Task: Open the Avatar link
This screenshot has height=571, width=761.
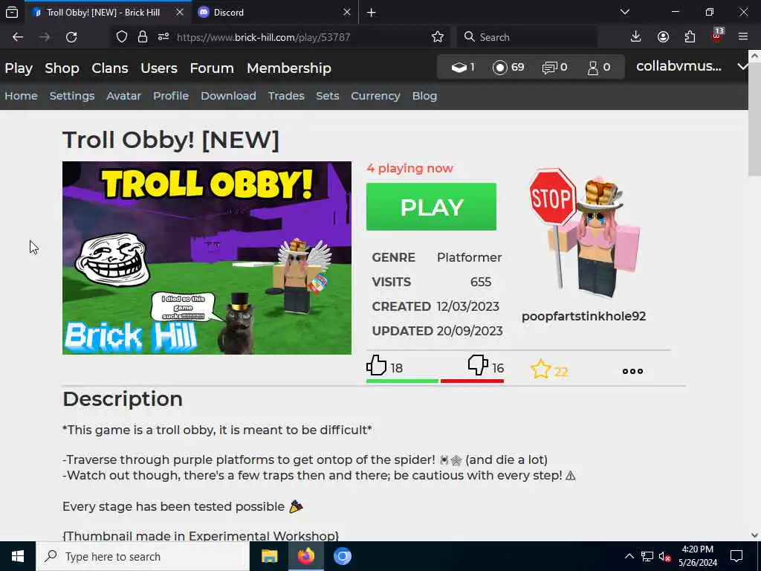Action: tap(124, 96)
